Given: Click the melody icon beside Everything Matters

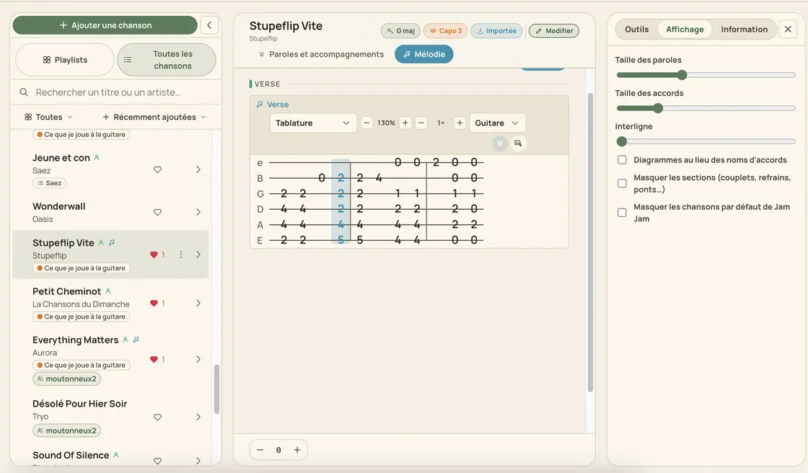Looking at the screenshot, I should 136,340.
